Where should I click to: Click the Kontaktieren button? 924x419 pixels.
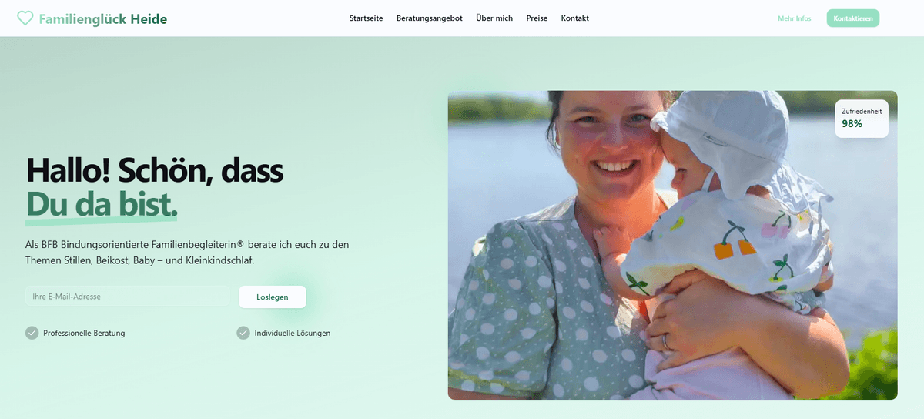[x=853, y=18]
